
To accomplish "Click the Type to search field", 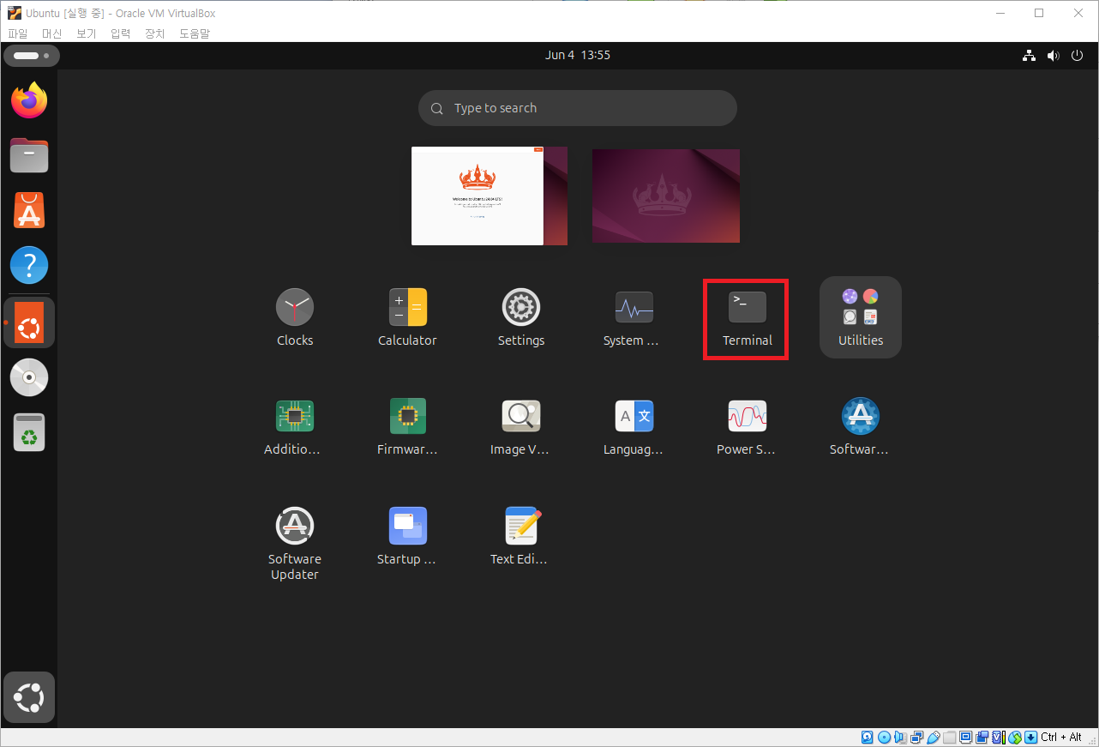I will coord(577,108).
